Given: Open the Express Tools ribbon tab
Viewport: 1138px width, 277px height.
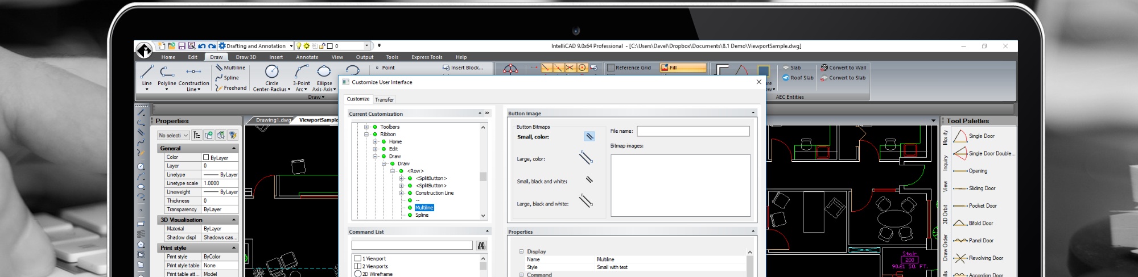Looking at the screenshot, I should [427, 57].
